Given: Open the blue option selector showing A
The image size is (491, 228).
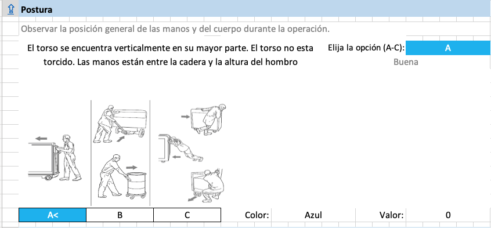Looking at the screenshot, I should pyautogui.click(x=448, y=48).
